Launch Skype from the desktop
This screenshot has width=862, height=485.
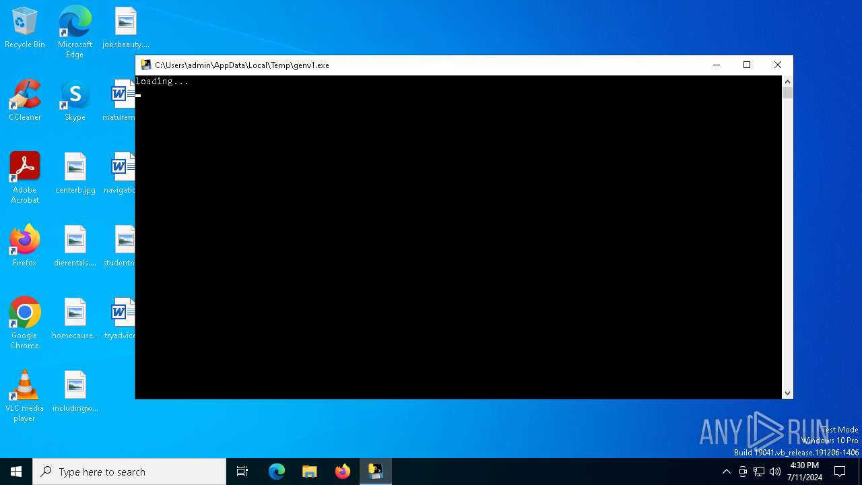(75, 101)
